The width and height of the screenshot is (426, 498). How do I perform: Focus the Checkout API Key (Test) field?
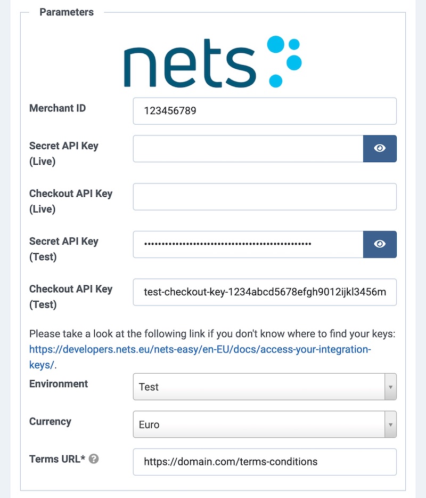[265, 292]
